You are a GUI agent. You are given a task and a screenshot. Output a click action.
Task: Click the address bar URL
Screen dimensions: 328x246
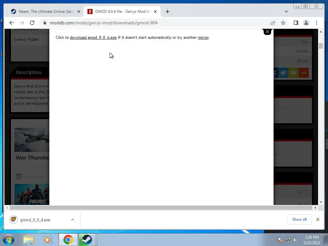[x=103, y=23]
